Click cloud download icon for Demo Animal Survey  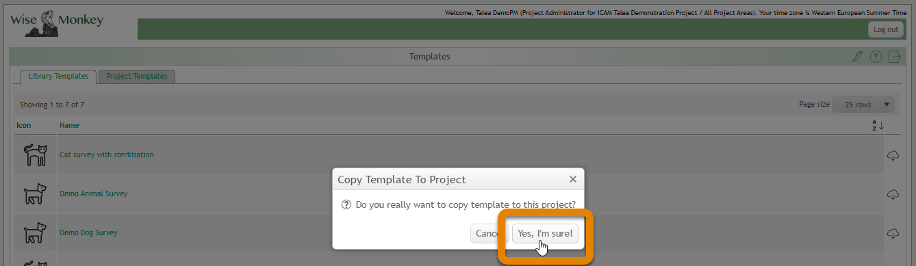pos(893,194)
